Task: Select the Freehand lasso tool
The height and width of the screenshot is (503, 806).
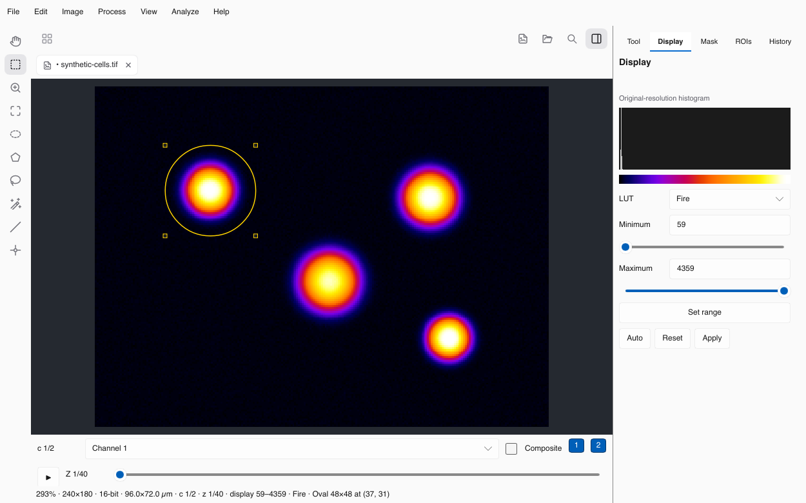Action: point(15,181)
